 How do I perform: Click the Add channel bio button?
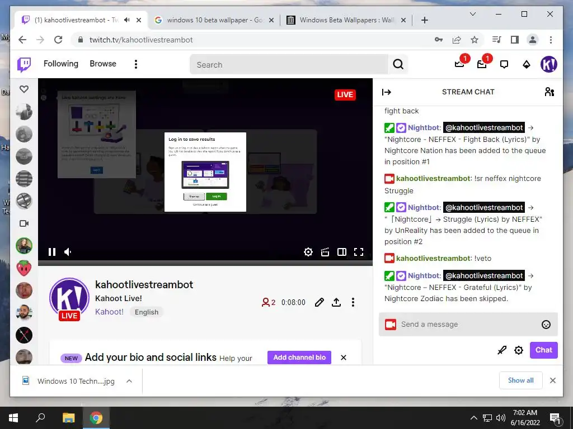pos(299,357)
